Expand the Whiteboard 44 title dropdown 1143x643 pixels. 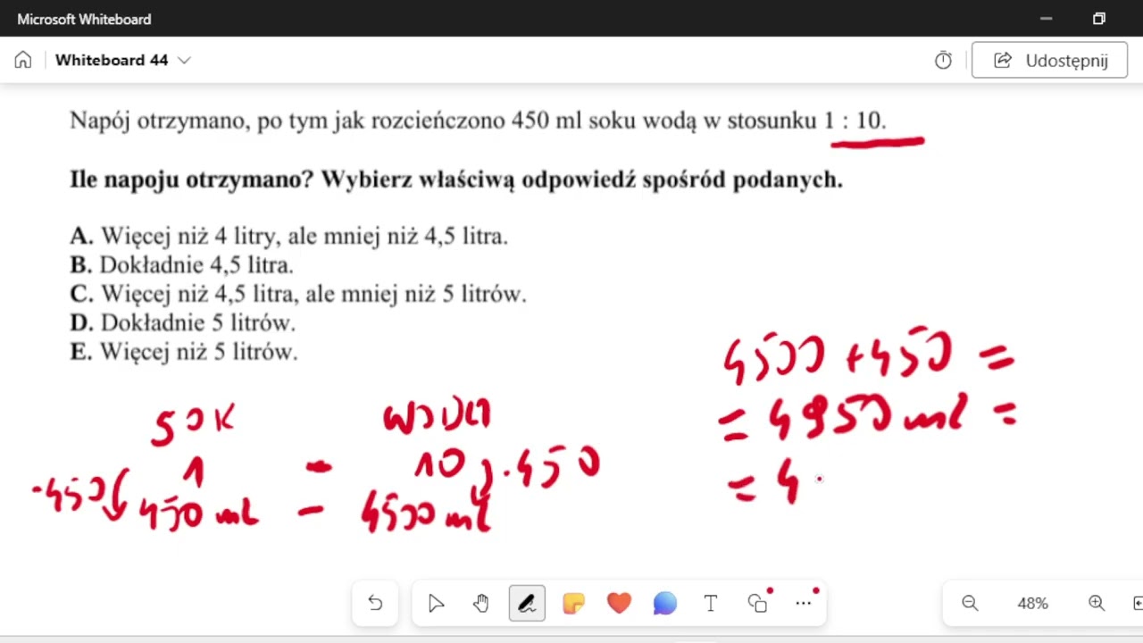tap(184, 60)
